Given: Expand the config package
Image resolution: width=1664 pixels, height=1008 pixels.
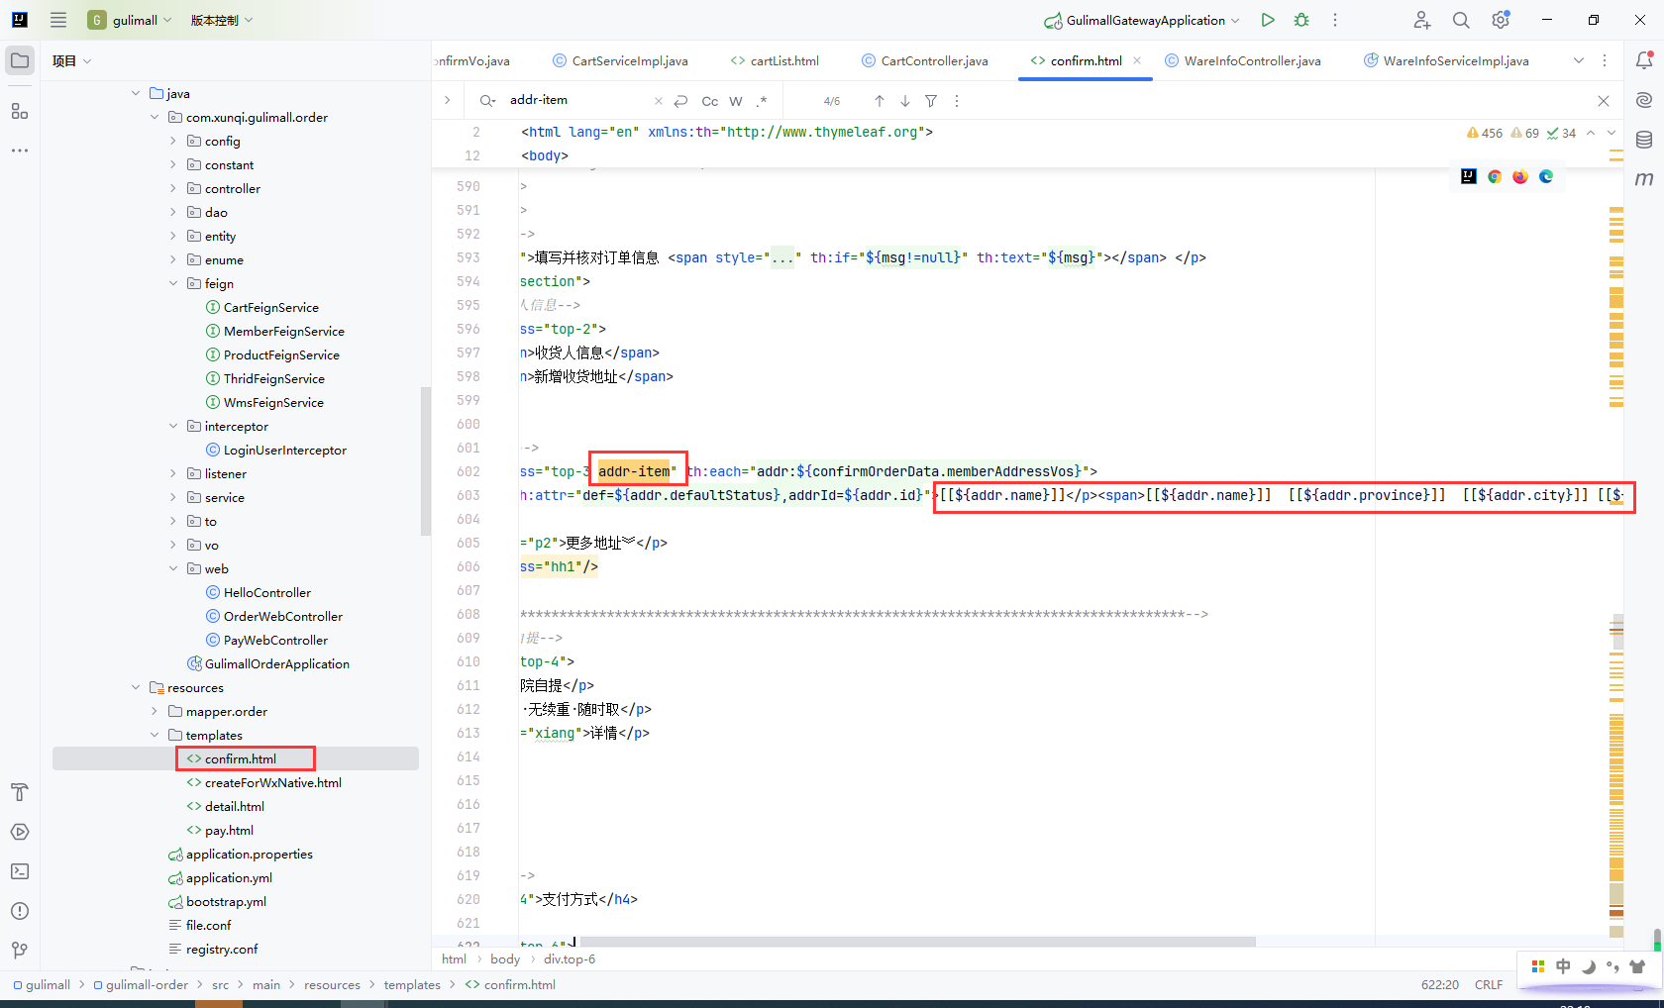Looking at the screenshot, I should click(173, 141).
